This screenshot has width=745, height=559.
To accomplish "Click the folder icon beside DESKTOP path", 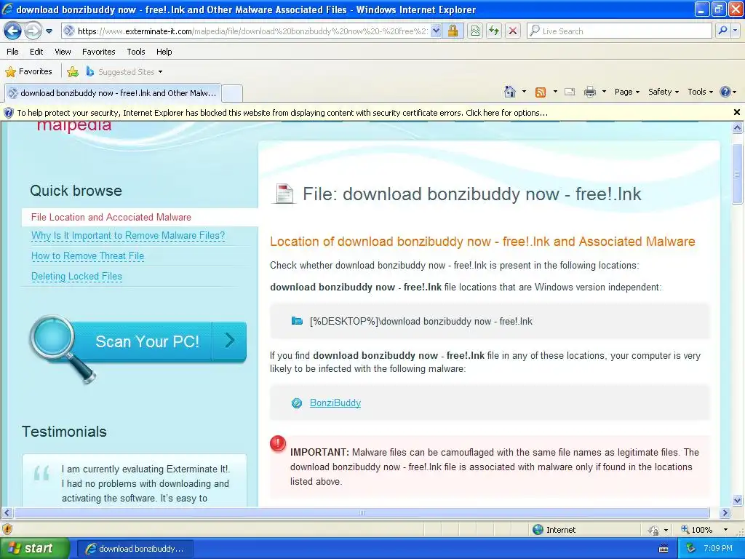I will 297,321.
